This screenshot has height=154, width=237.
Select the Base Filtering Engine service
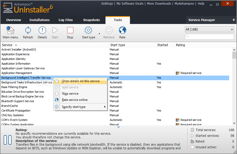pyautogui.click(x=14, y=87)
